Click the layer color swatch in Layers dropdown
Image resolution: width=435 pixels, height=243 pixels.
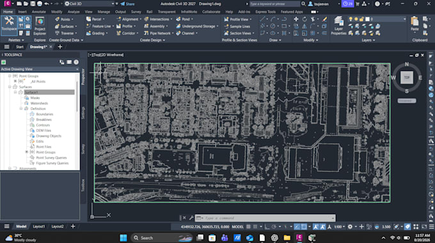367,19
